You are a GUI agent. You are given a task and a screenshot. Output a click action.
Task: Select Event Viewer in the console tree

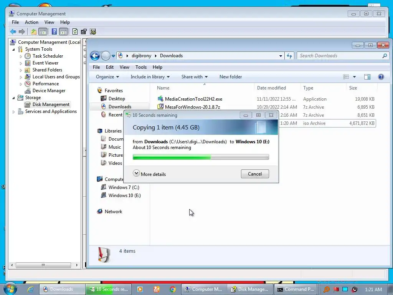[x=45, y=63]
